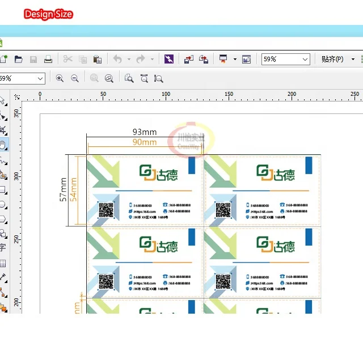
Task: Click the Zoom to Page Width icon
Action: point(144,78)
